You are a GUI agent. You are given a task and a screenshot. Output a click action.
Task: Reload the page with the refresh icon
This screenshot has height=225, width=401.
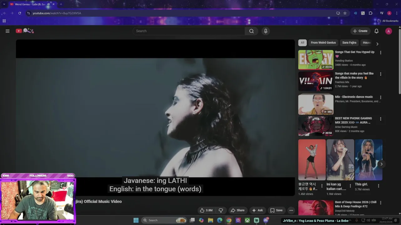[19, 13]
